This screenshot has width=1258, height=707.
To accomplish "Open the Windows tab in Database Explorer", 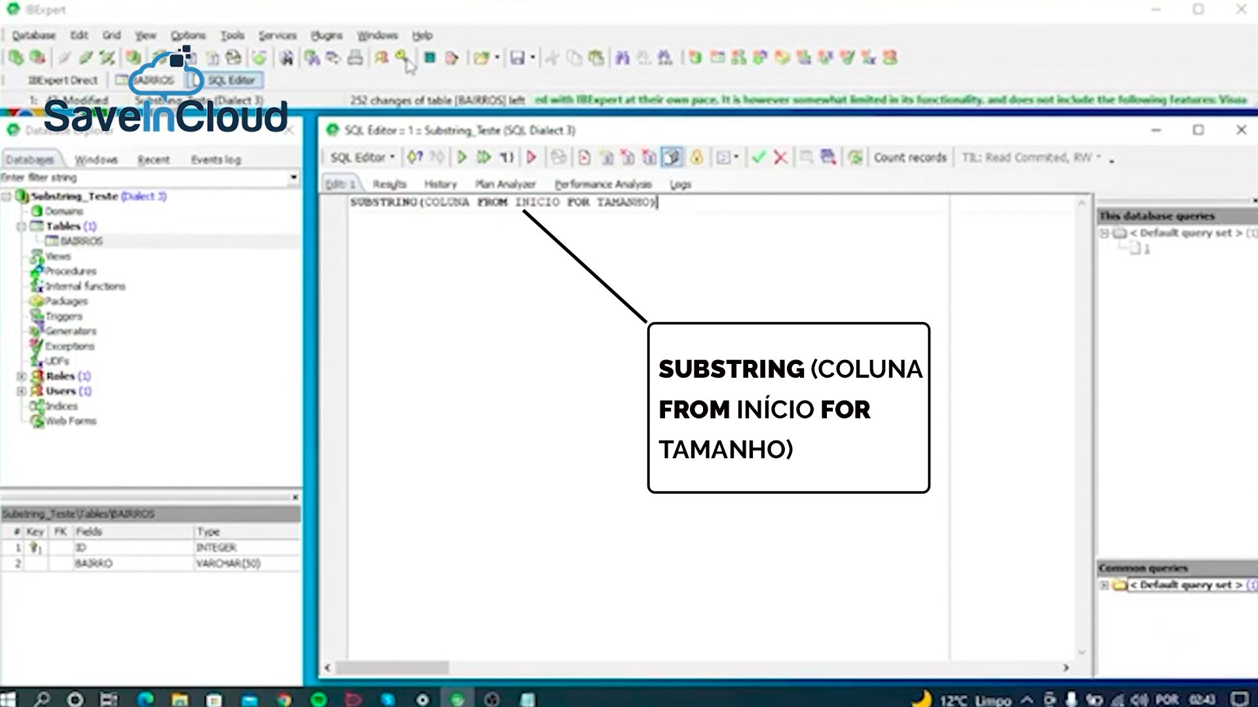I will pyautogui.click(x=96, y=159).
